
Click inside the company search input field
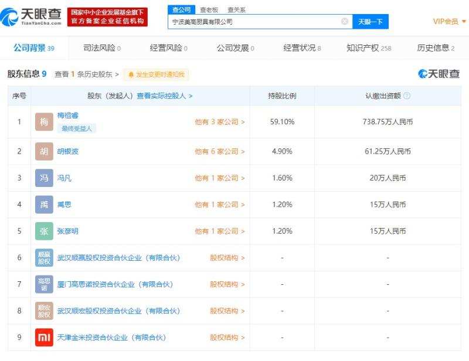click(x=252, y=21)
